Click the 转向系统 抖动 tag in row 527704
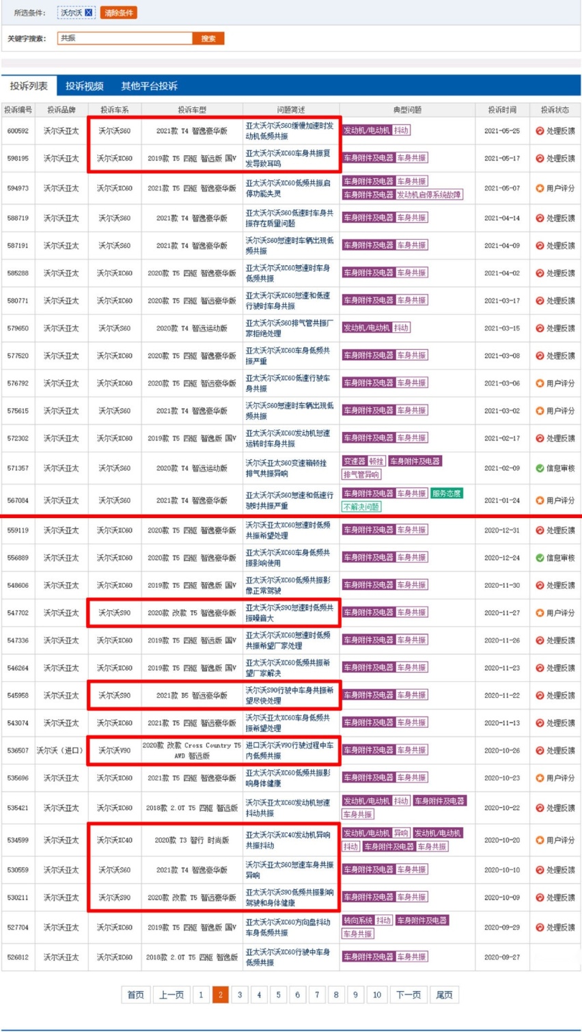Image resolution: width=582 pixels, height=1032 pixels. tap(368, 921)
